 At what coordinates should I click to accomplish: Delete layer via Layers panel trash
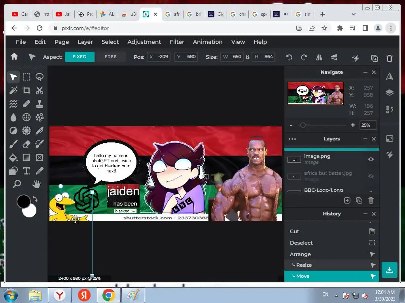click(x=371, y=200)
